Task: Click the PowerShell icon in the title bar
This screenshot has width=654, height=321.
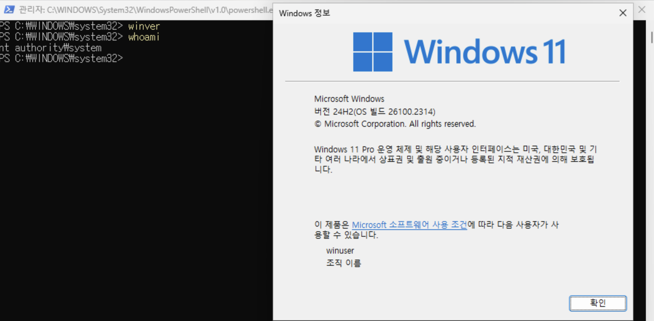Action: coord(9,9)
